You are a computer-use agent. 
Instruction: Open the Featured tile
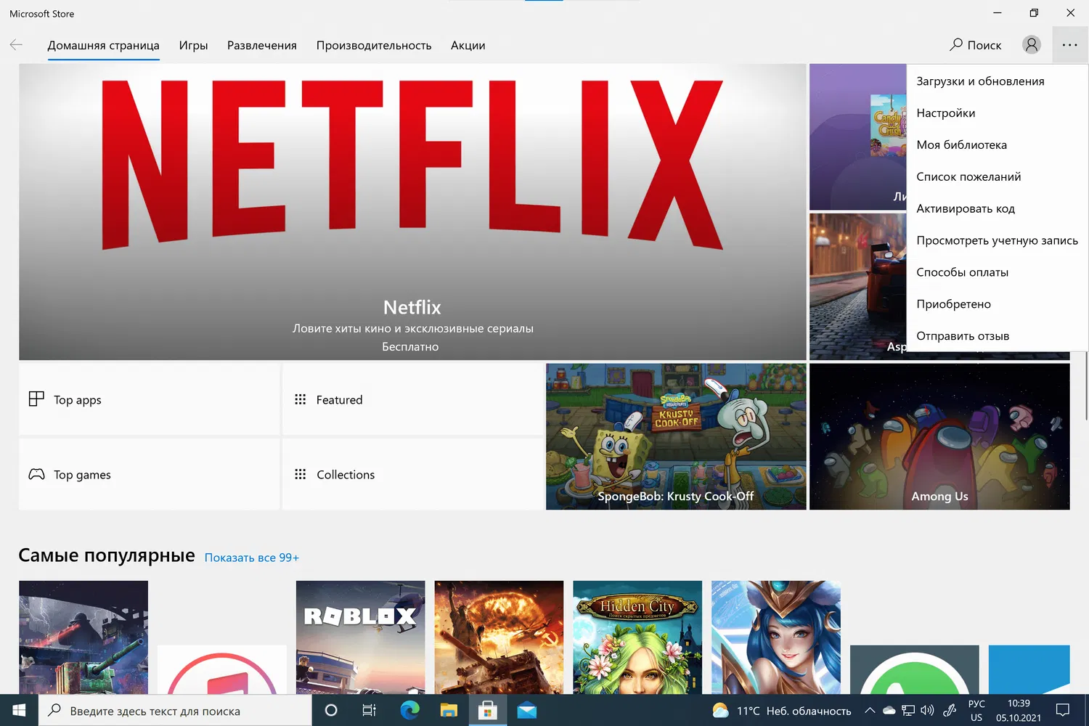tap(412, 399)
